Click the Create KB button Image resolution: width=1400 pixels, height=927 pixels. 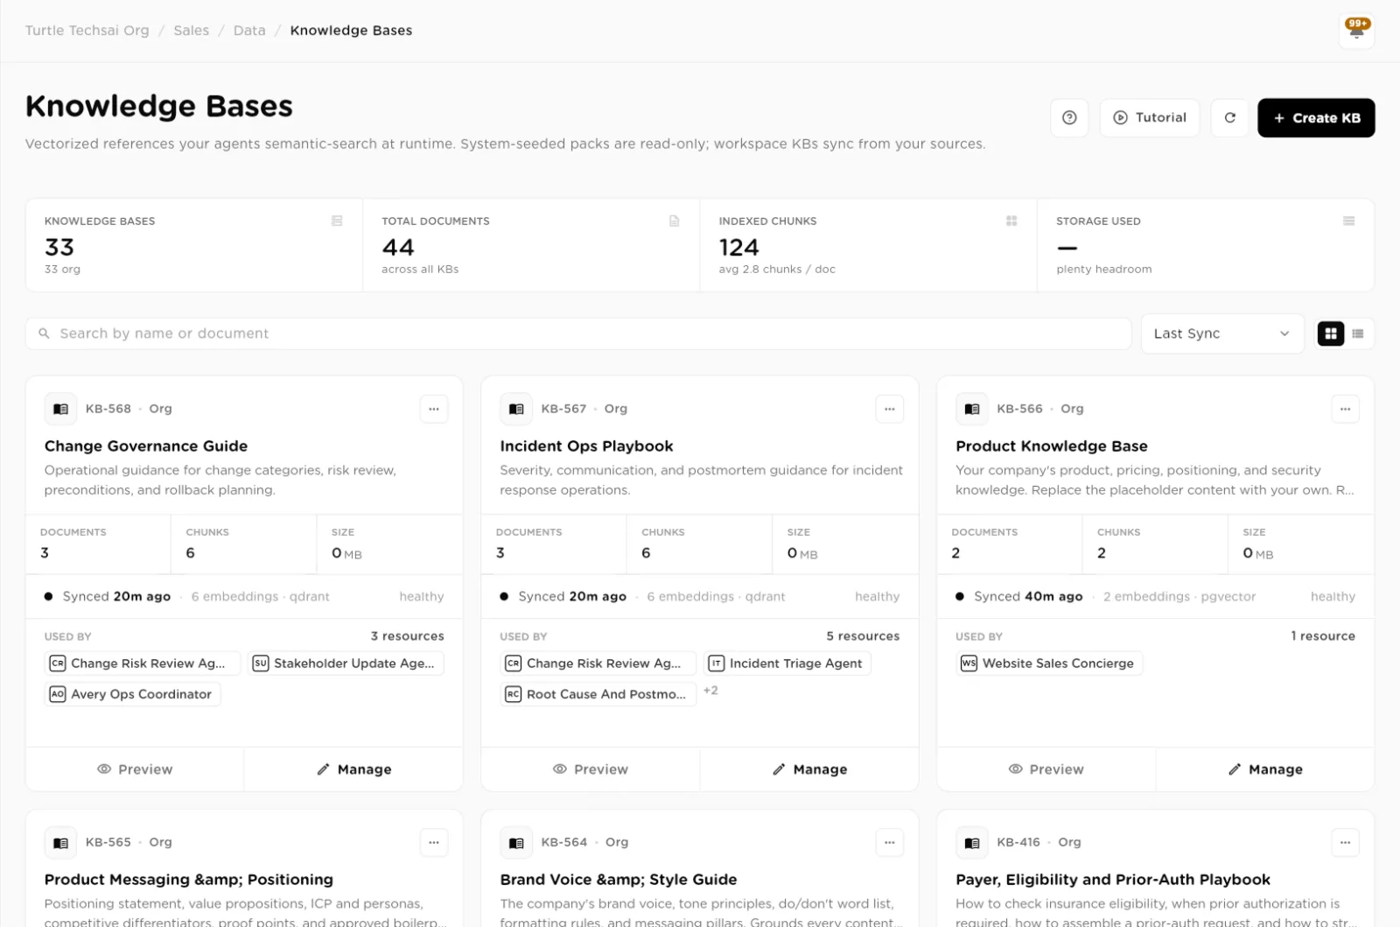coord(1316,117)
